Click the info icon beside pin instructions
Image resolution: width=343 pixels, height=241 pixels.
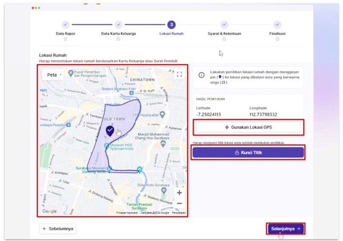(x=202, y=75)
